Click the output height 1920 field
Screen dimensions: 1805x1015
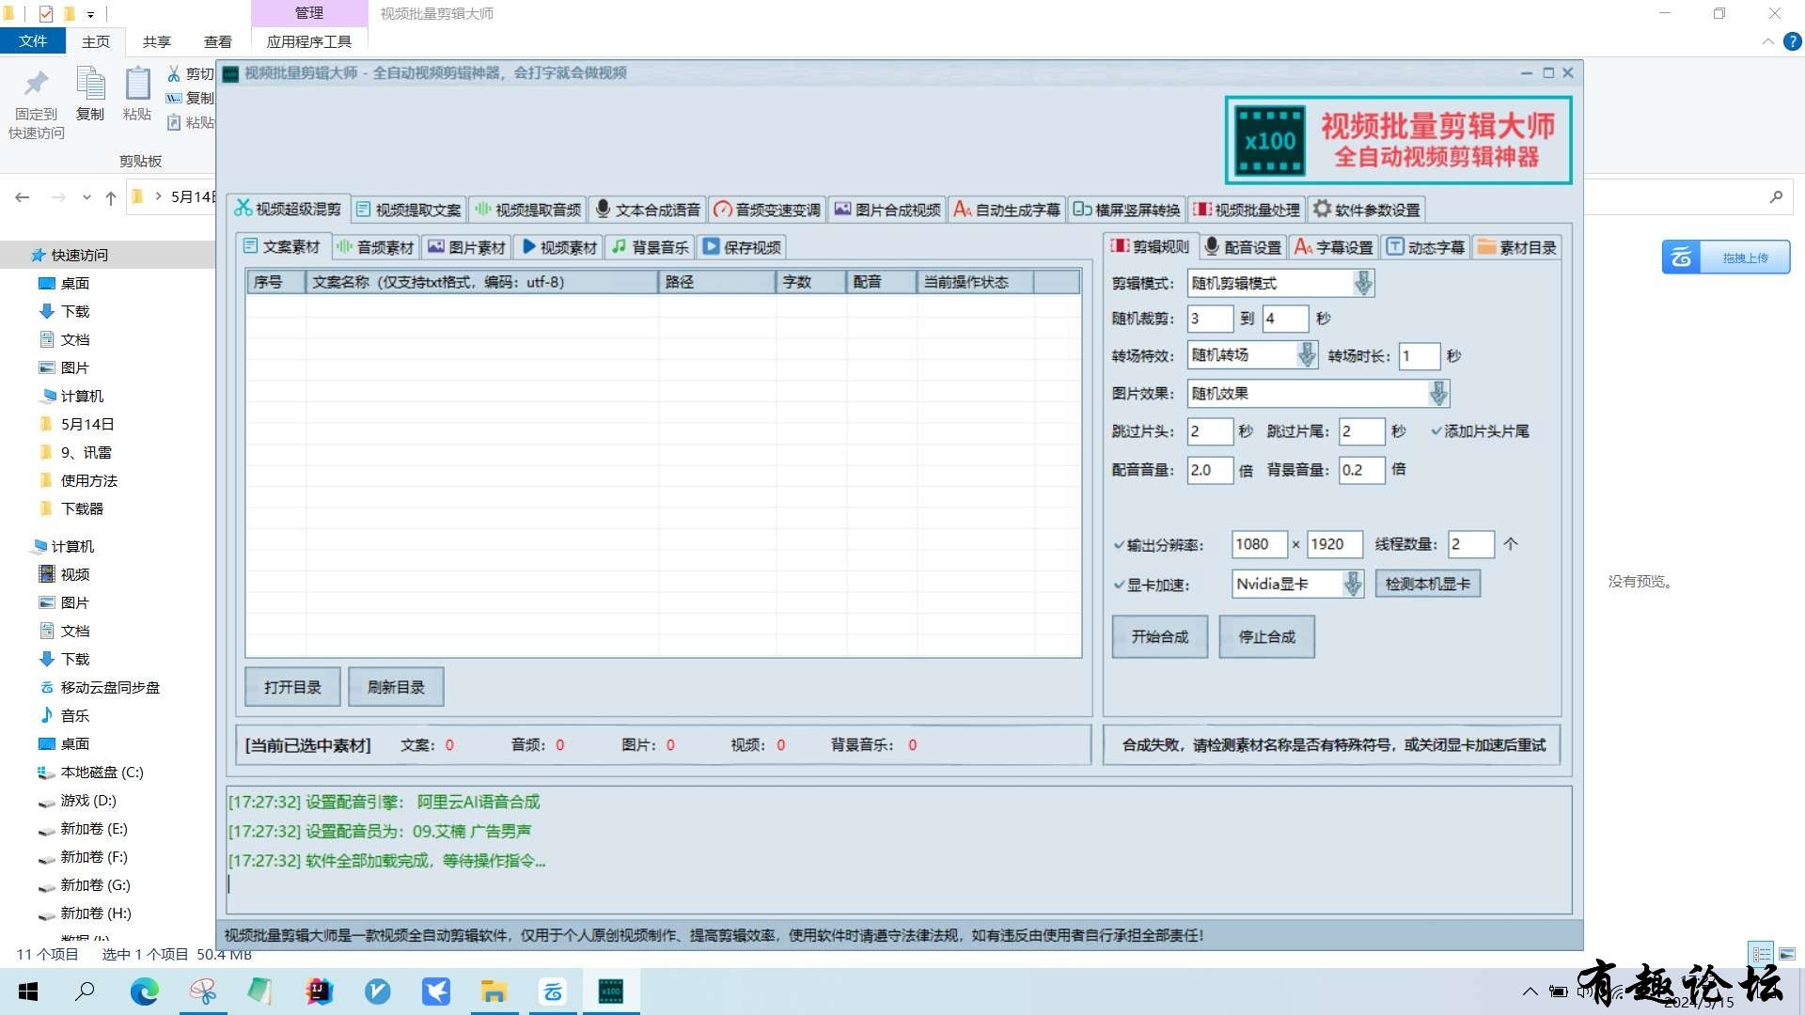[1335, 544]
